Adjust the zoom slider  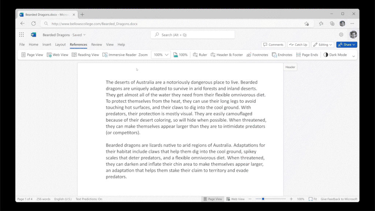point(263,199)
